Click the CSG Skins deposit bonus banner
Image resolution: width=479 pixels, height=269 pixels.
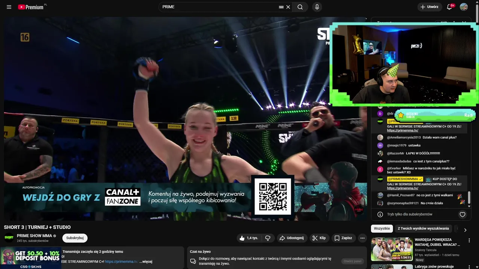[x=31, y=258]
